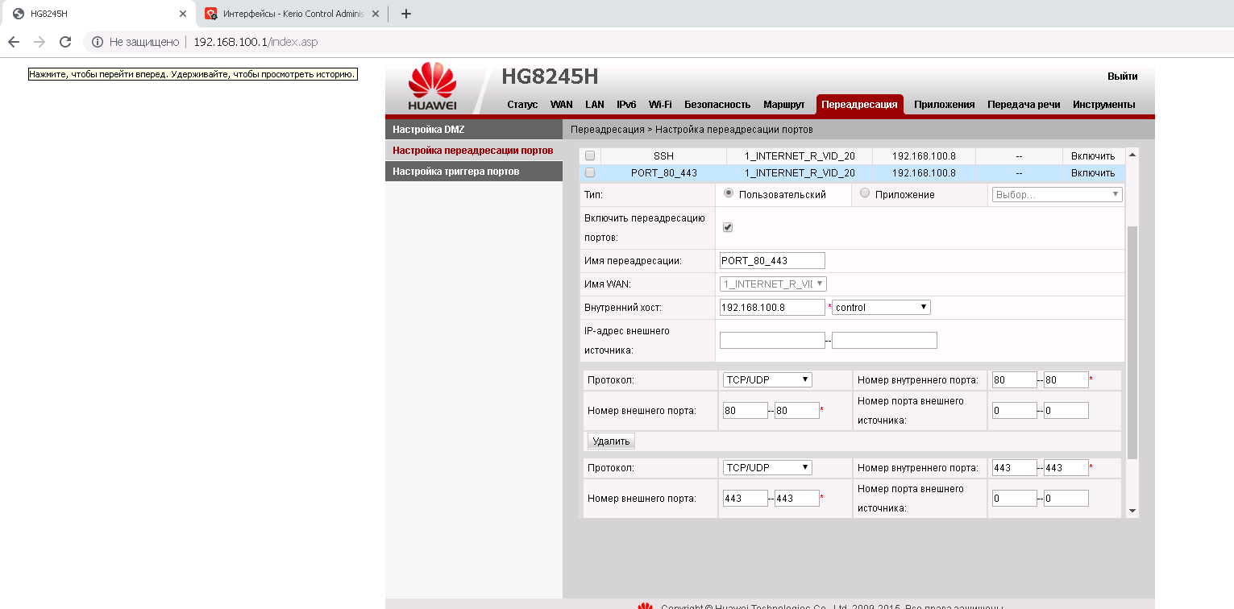The image size is (1234, 609).
Task: Click the first IP-адрес внешнего источника field
Action: point(772,340)
